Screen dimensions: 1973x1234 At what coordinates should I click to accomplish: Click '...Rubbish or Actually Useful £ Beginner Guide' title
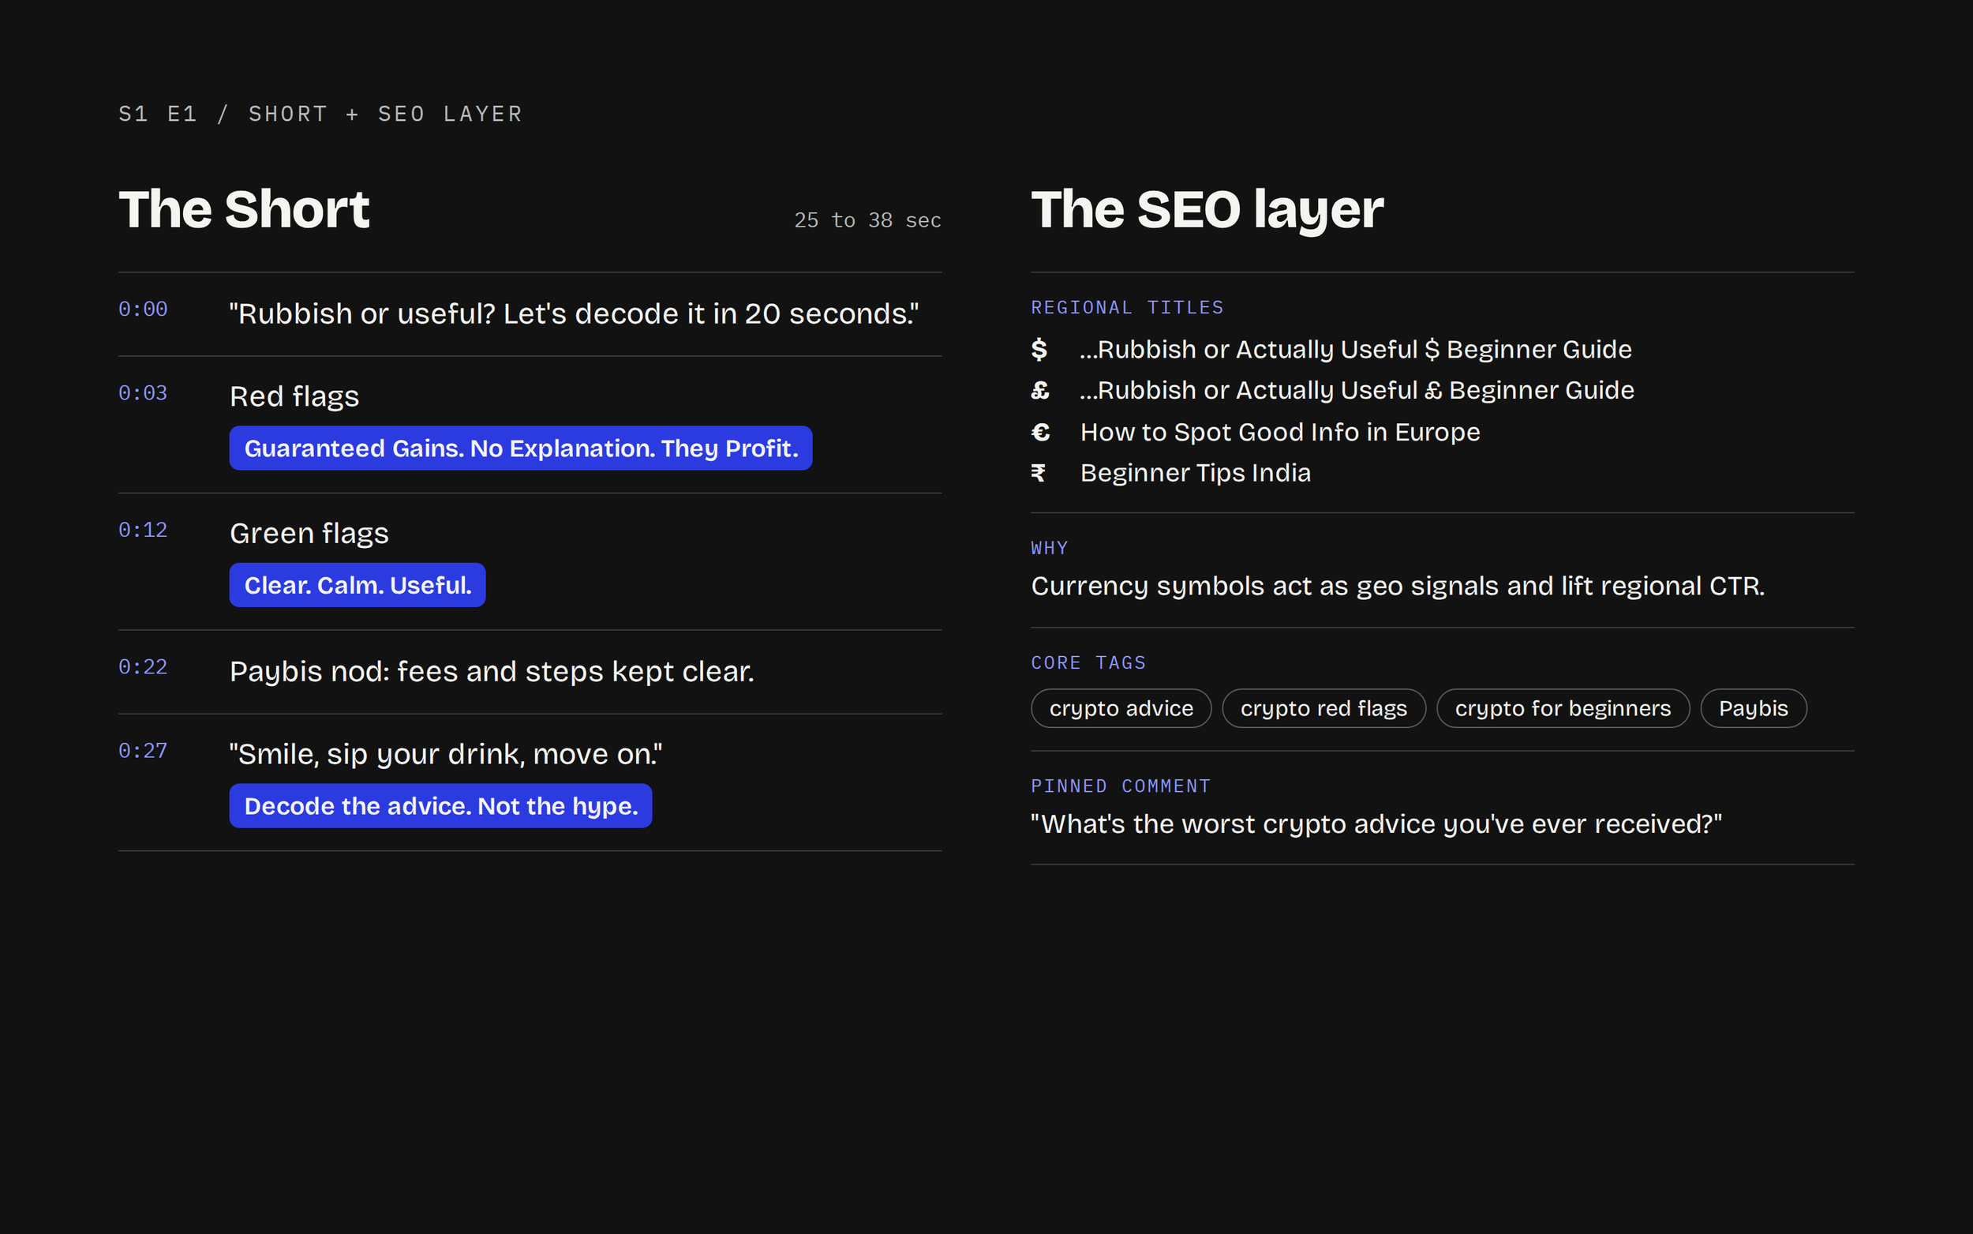pos(1357,390)
